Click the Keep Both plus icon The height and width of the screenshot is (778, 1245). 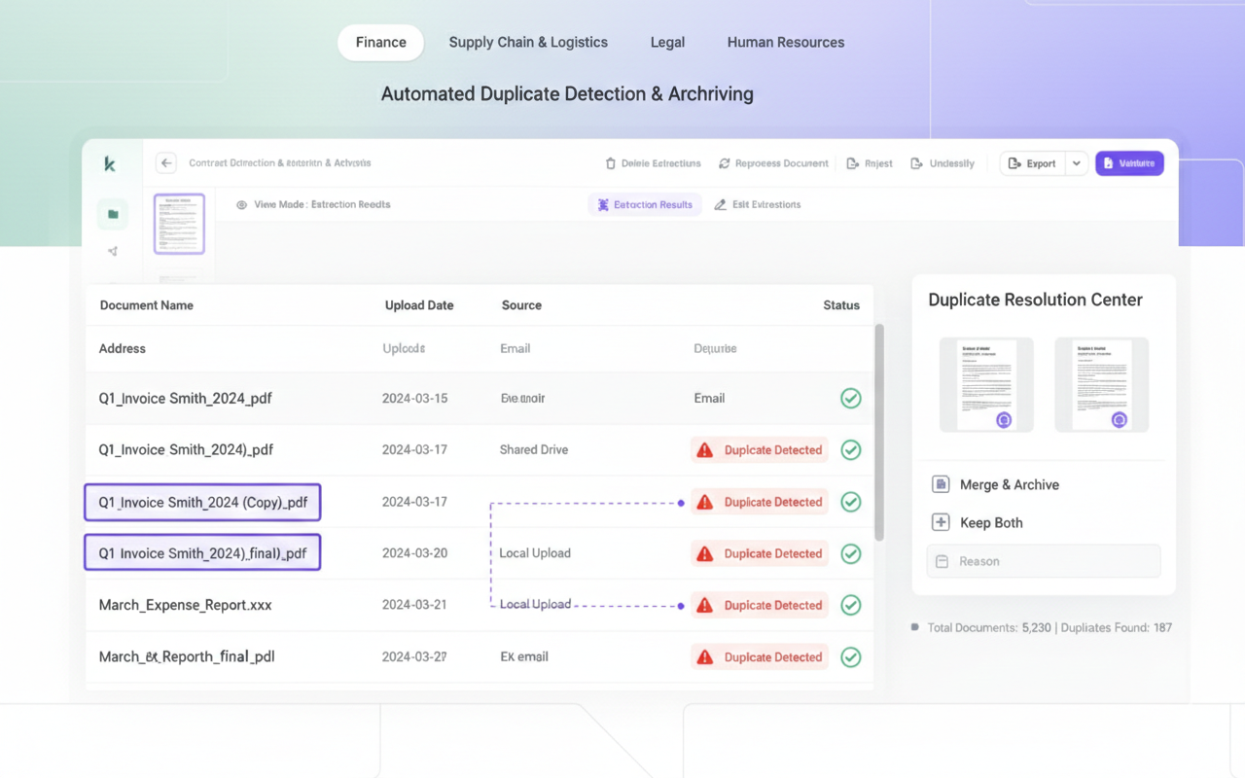coord(941,522)
